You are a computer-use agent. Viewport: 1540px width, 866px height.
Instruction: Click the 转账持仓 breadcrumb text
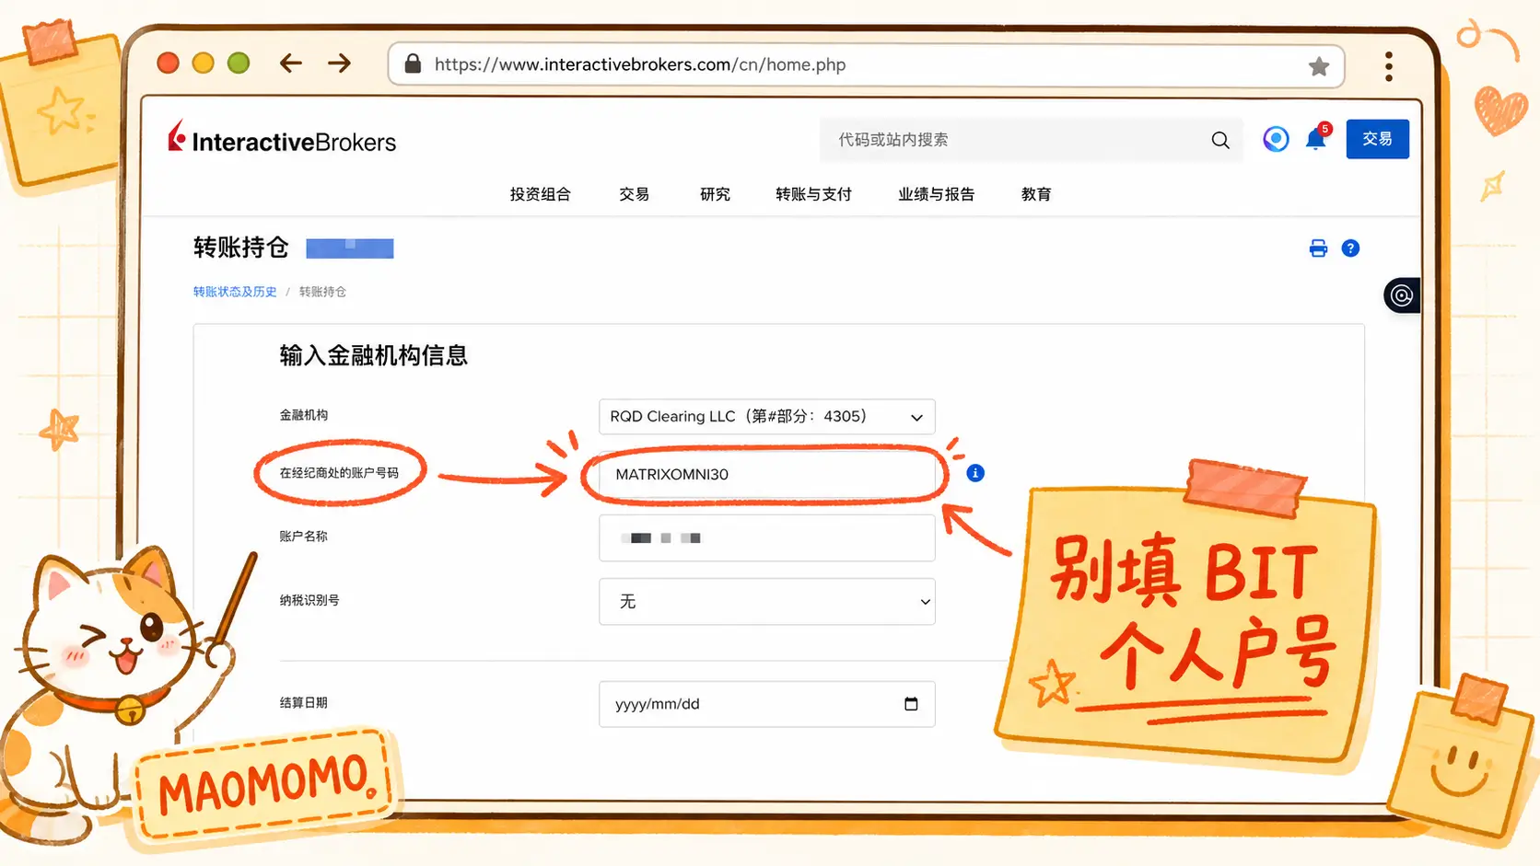[x=322, y=292]
